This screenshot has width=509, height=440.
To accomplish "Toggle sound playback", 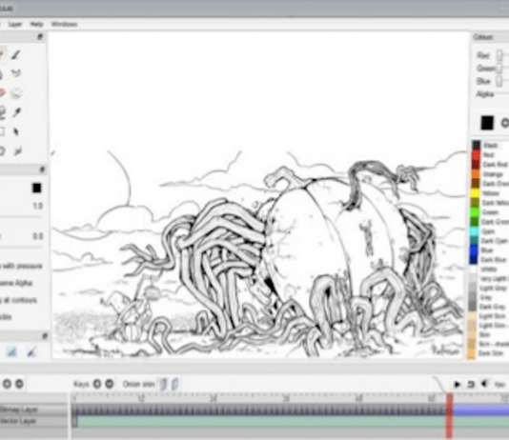I will click(x=483, y=384).
